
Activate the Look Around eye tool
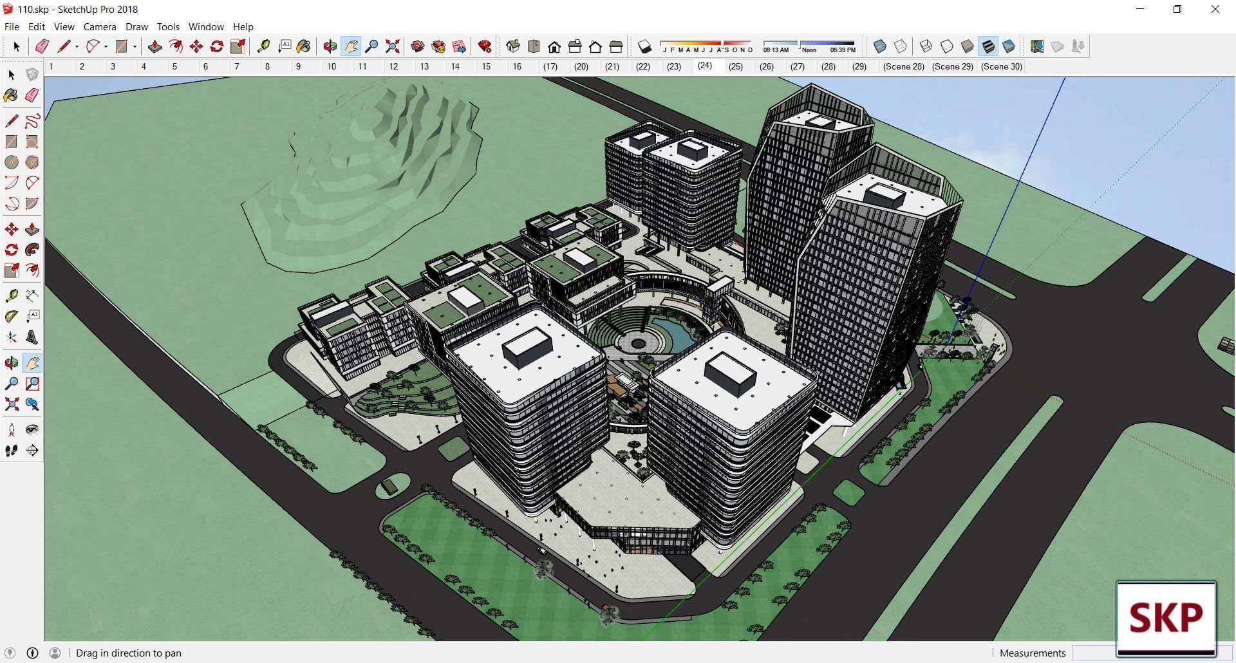(x=32, y=430)
